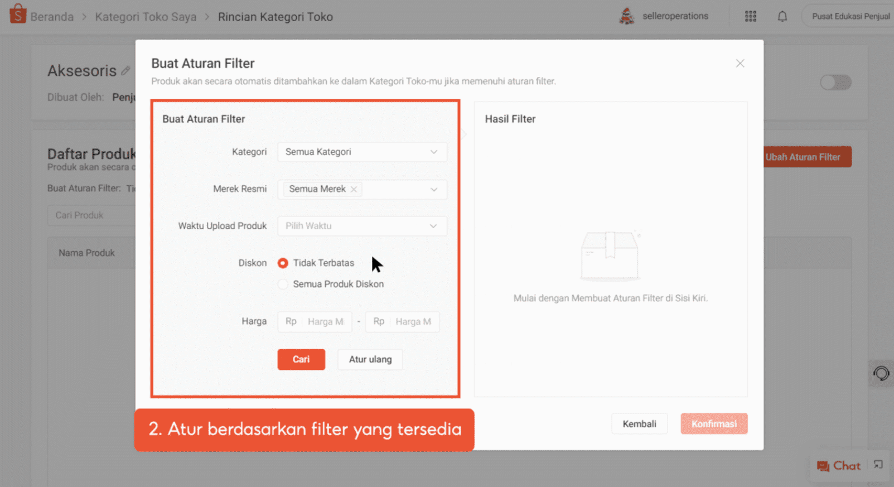Open Pusat Edukasi Penjual

850,16
